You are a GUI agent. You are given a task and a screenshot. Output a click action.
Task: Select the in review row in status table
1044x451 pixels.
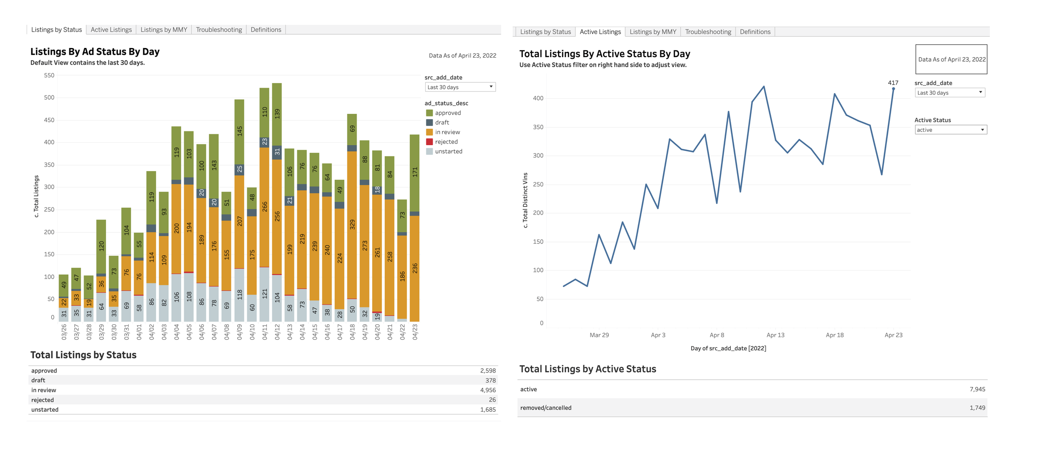click(263, 390)
